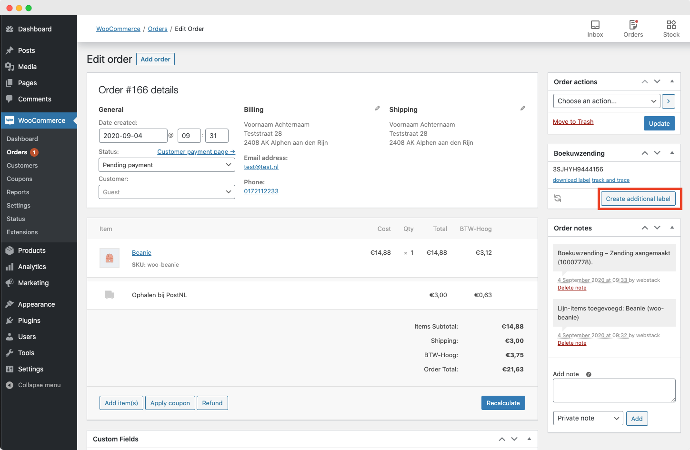Move Order actions panel down
The width and height of the screenshot is (690, 450).
(657, 82)
